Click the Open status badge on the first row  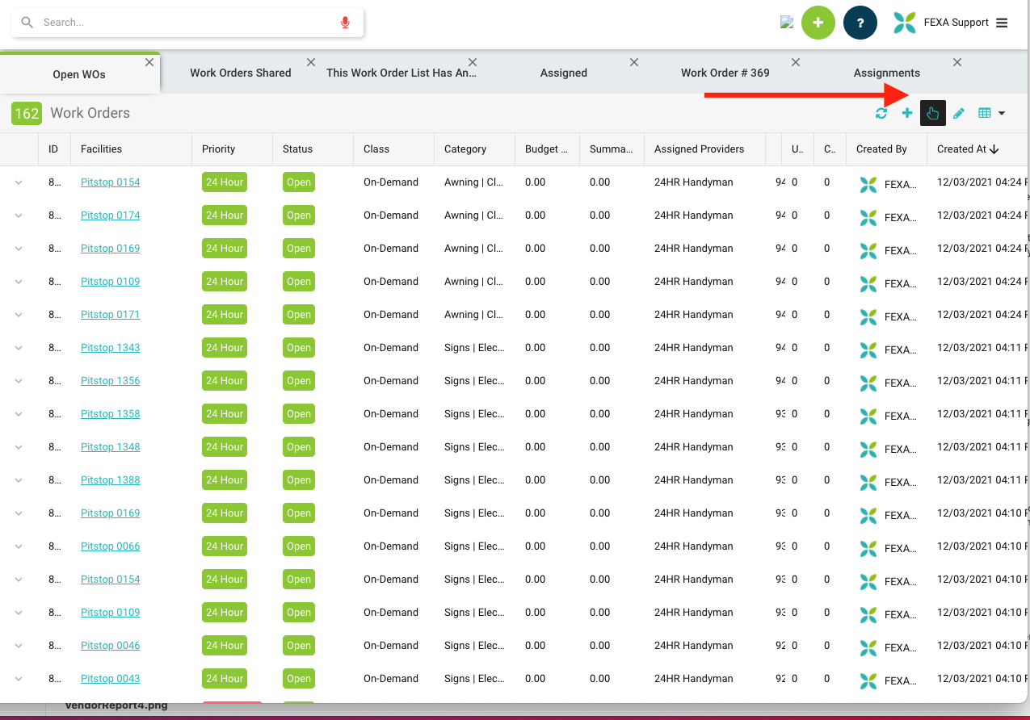coord(298,182)
